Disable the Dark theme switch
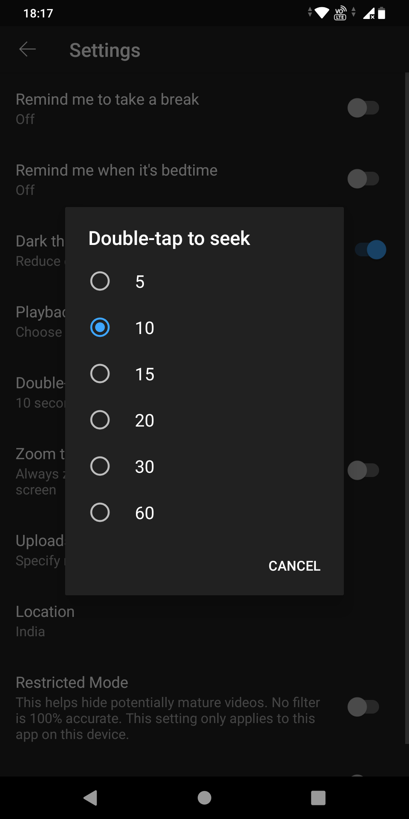 (370, 250)
